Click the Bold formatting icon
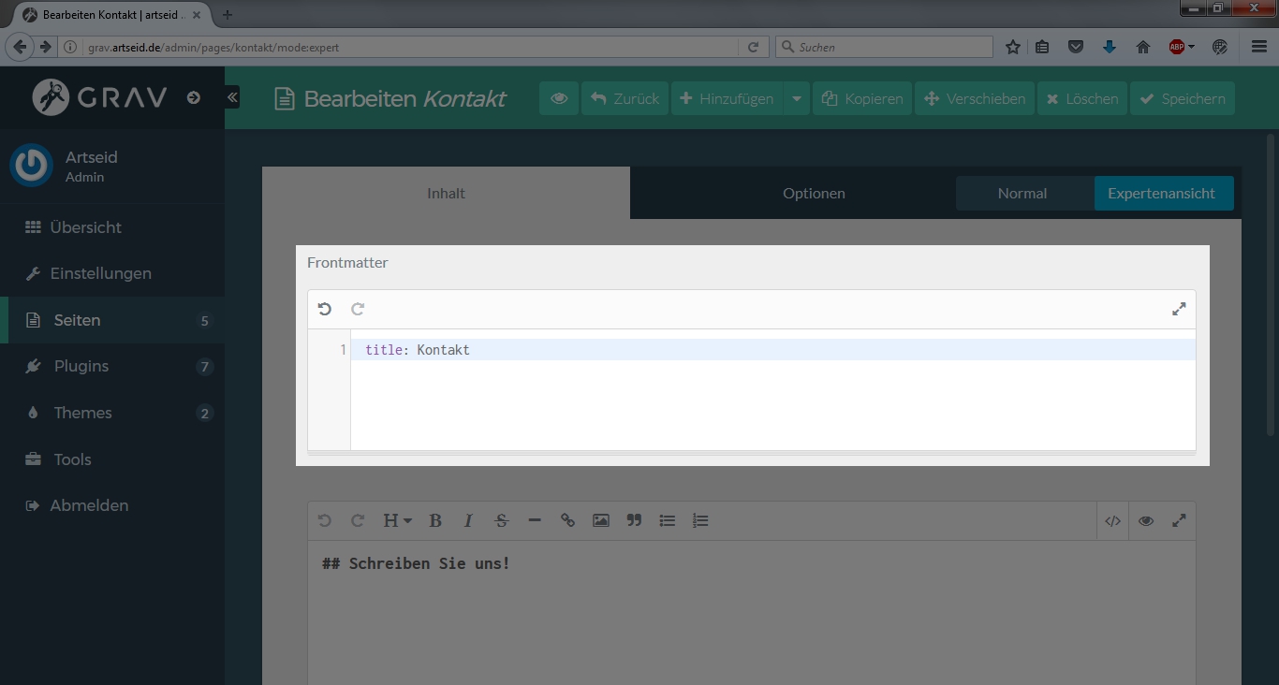Screen dimensions: 1279x685 (435, 521)
